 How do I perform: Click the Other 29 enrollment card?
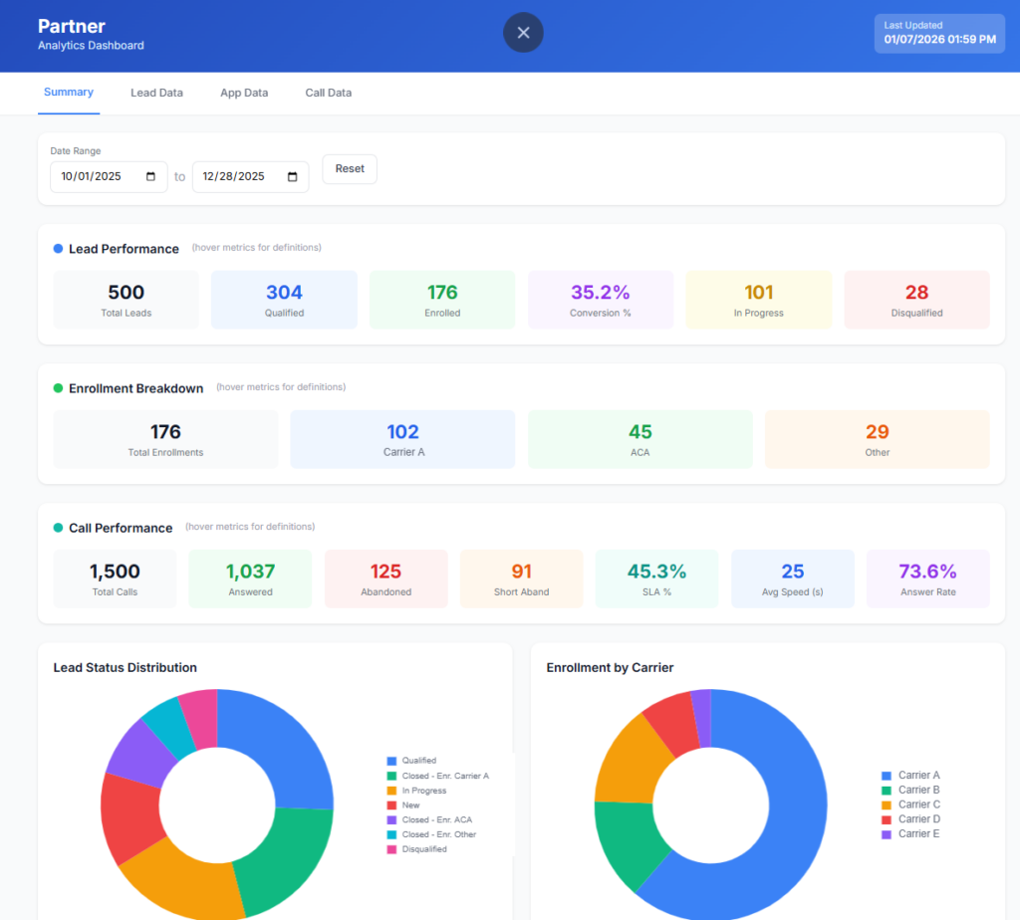(x=877, y=439)
